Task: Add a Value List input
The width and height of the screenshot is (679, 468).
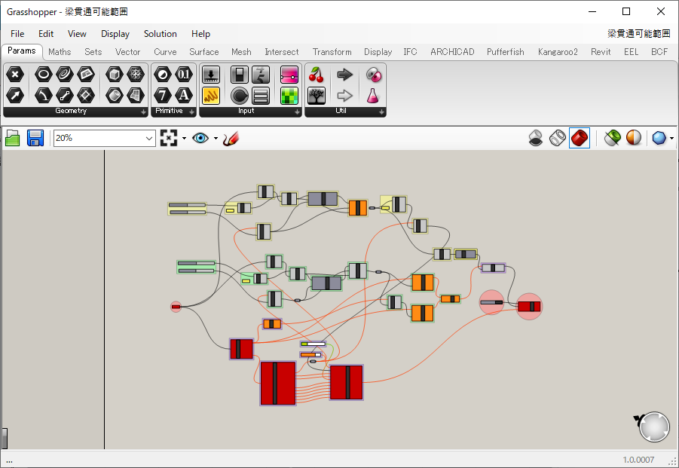Action: [261, 95]
